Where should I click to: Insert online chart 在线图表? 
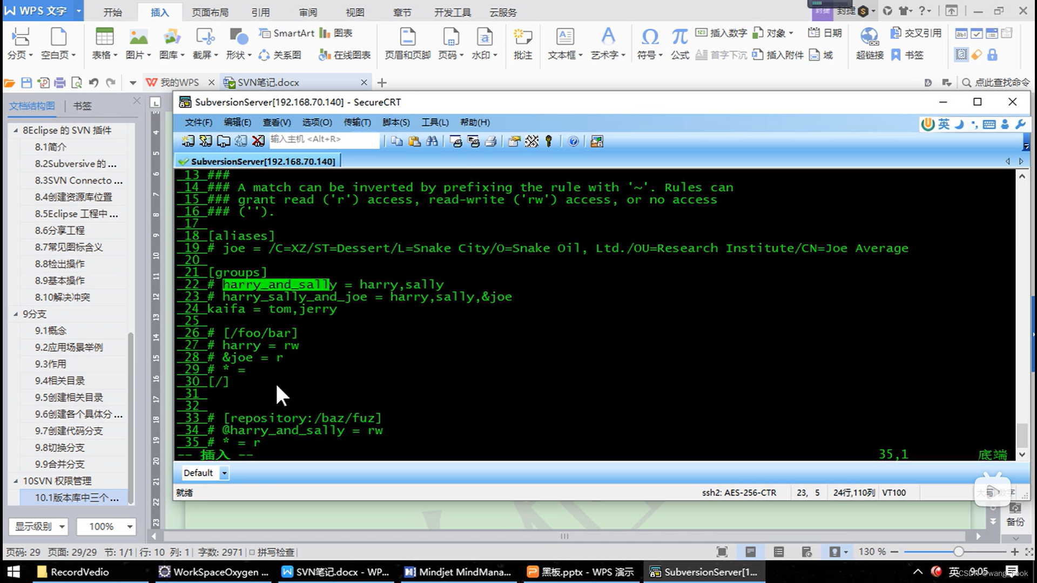coord(345,55)
